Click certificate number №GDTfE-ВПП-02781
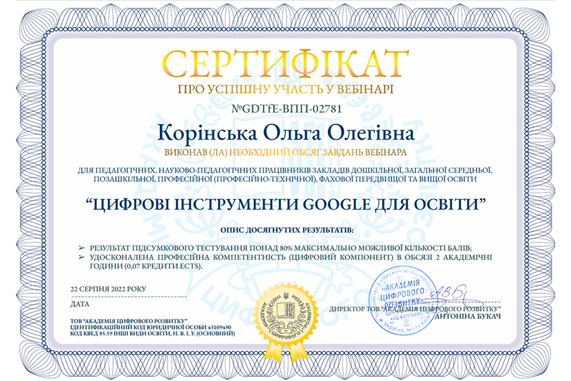The width and height of the screenshot is (571, 381). click(287, 109)
